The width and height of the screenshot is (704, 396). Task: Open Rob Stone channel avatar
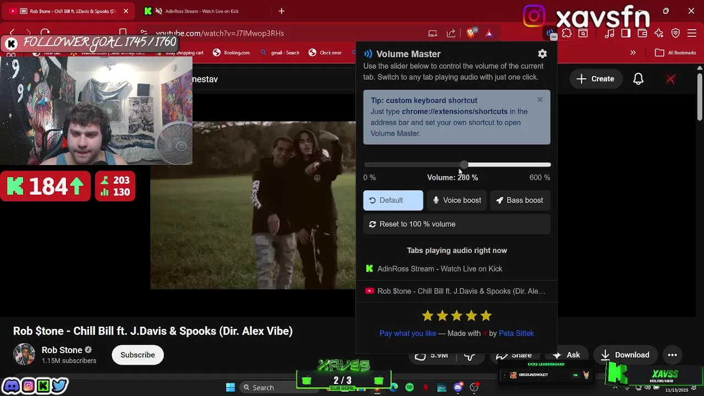tap(24, 355)
